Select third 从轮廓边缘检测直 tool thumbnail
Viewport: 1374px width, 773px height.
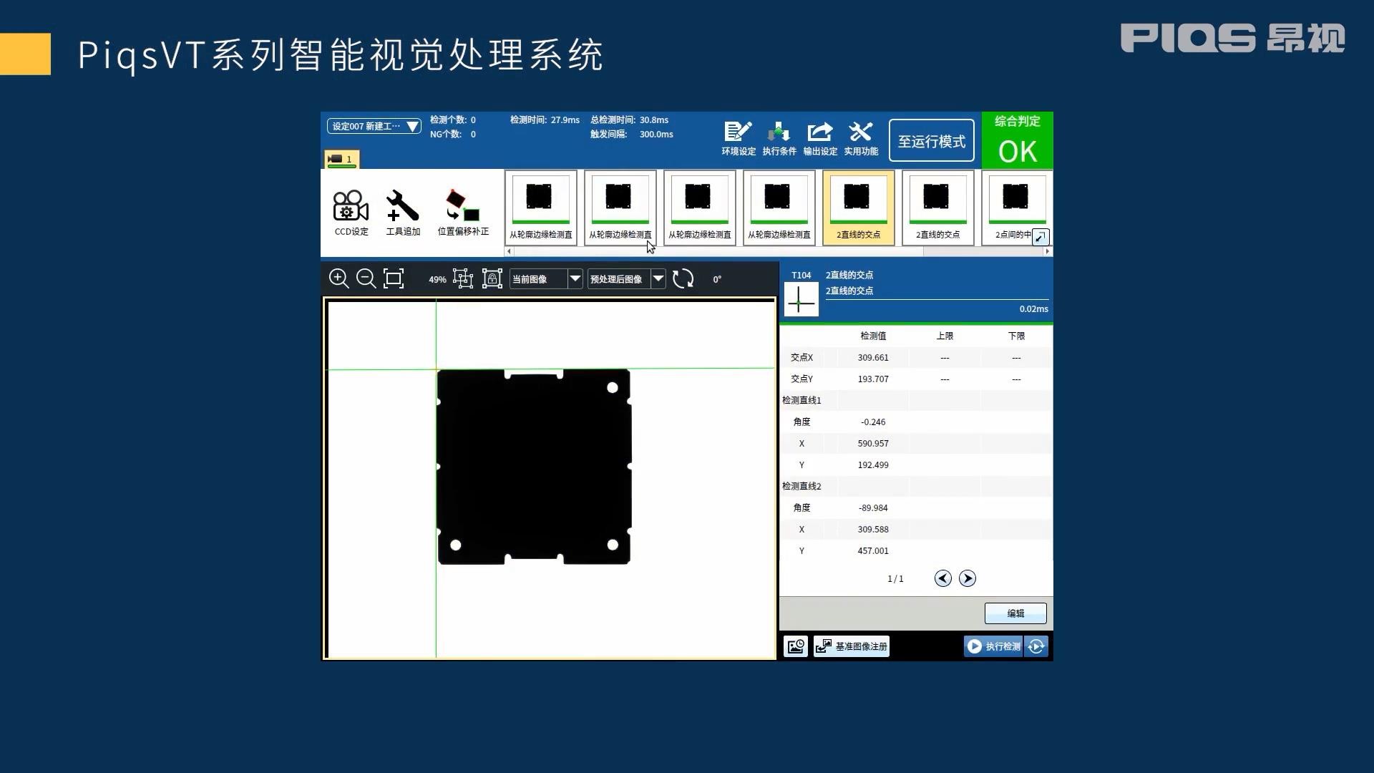[x=699, y=208]
